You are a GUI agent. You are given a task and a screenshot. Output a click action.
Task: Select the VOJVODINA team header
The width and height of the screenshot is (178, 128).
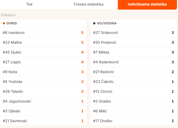point(134,23)
